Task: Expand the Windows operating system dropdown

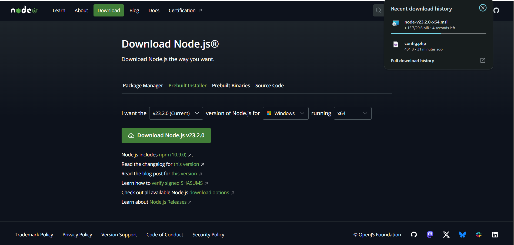Action: [286, 113]
